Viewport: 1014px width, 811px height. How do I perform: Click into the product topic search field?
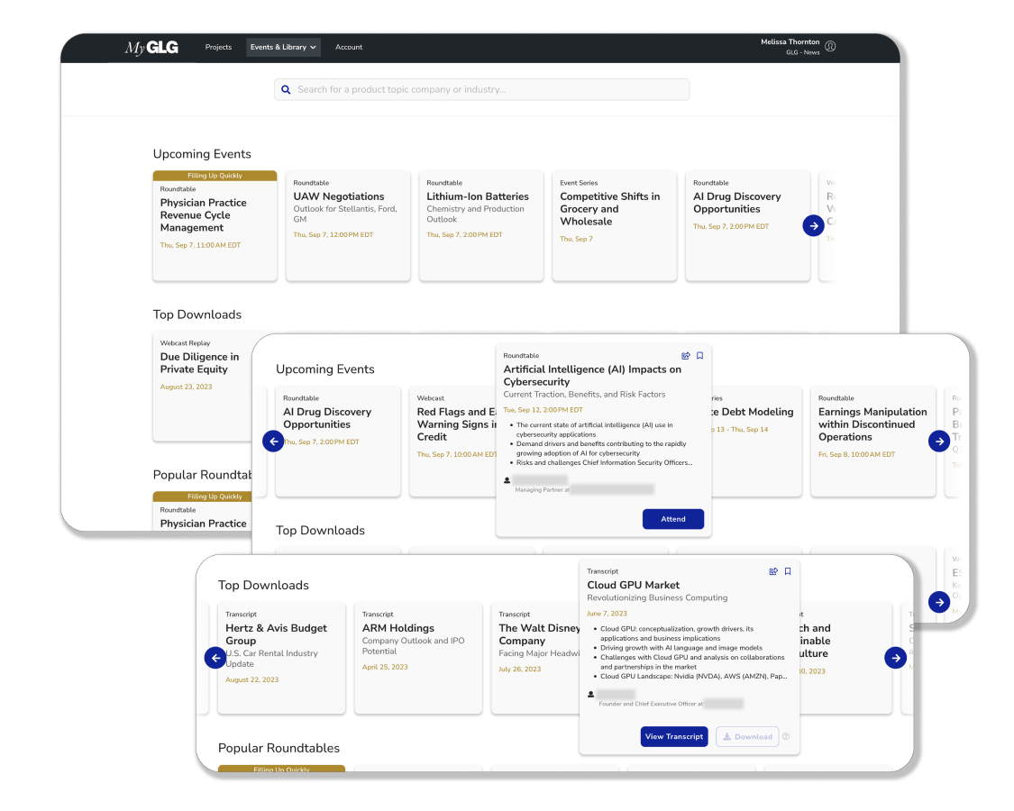tap(487, 89)
